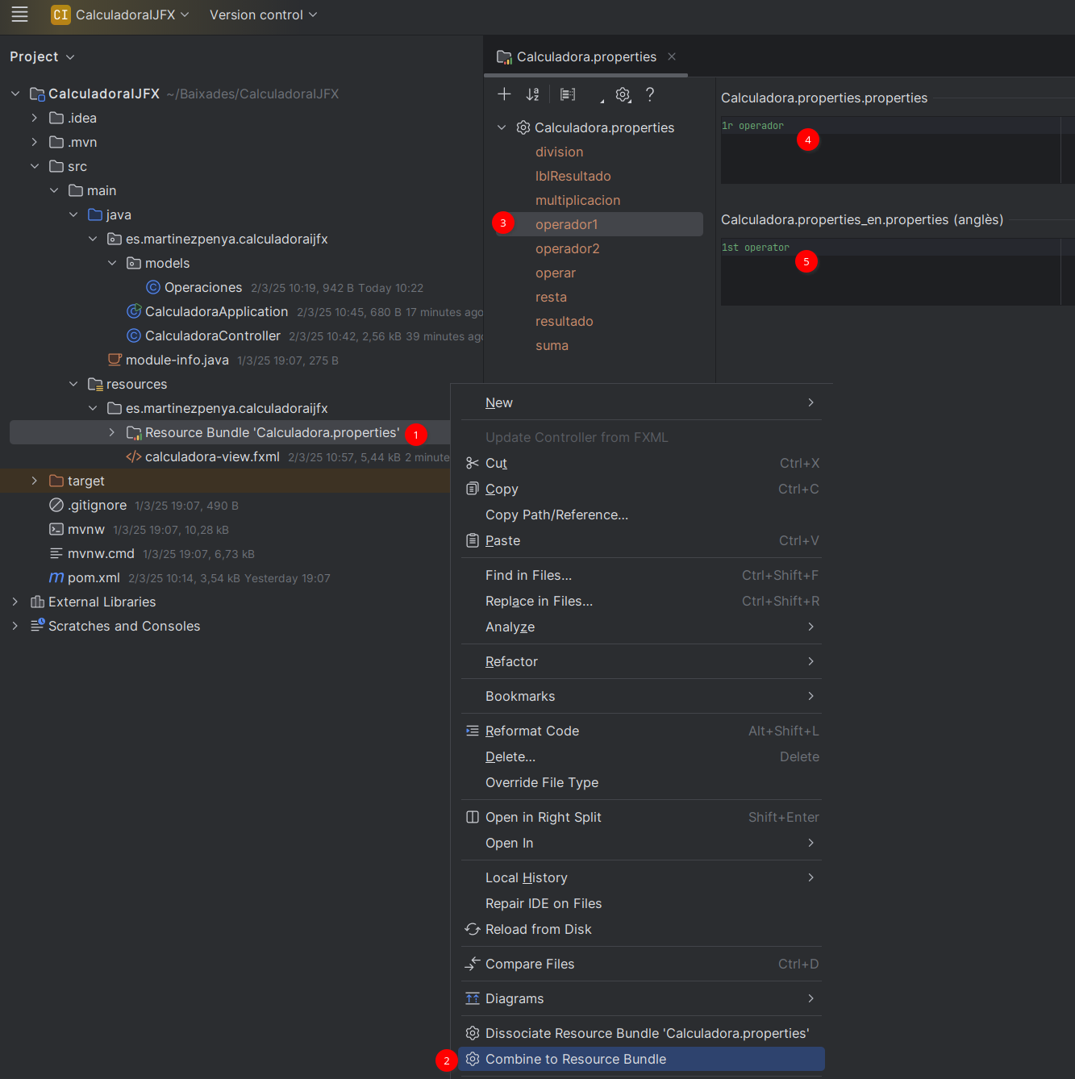Click the question mark help icon

pos(650,94)
